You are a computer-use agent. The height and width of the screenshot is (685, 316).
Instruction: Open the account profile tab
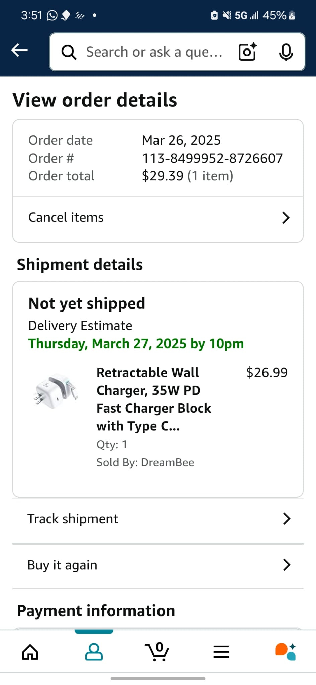point(94,652)
